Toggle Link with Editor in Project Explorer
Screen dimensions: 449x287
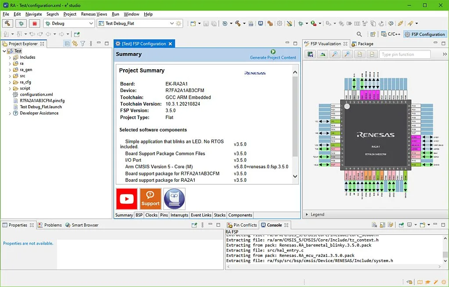point(75,43)
